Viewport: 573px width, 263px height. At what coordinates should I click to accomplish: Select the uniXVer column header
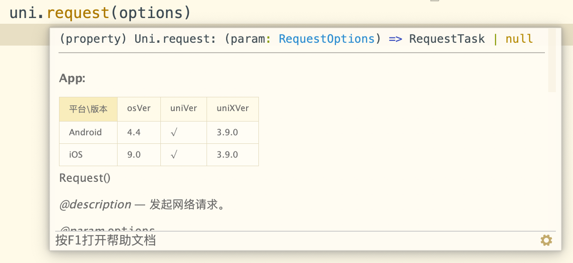coord(232,108)
